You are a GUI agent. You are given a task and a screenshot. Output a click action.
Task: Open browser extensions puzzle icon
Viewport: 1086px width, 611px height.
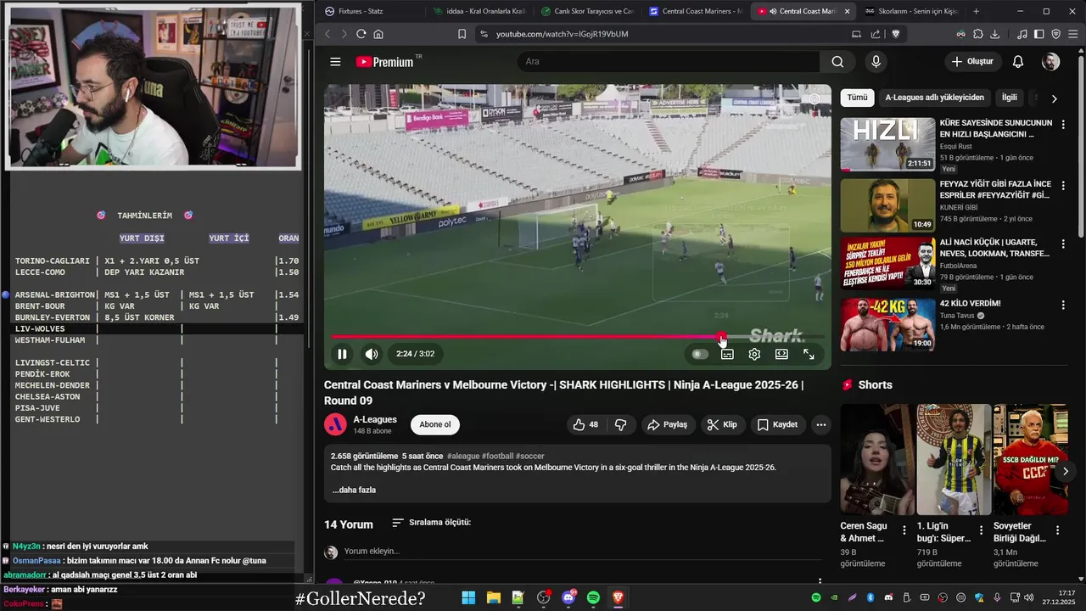coord(977,34)
